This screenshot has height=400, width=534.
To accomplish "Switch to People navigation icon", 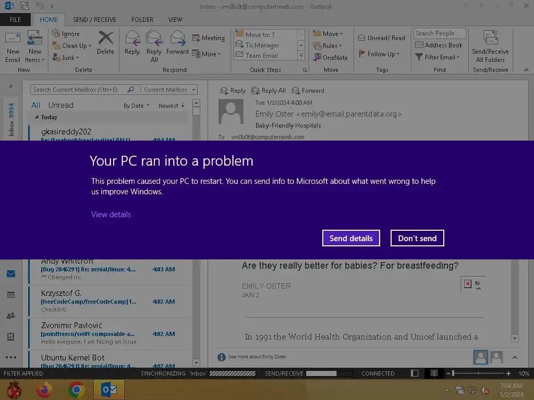I will pos(11,316).
